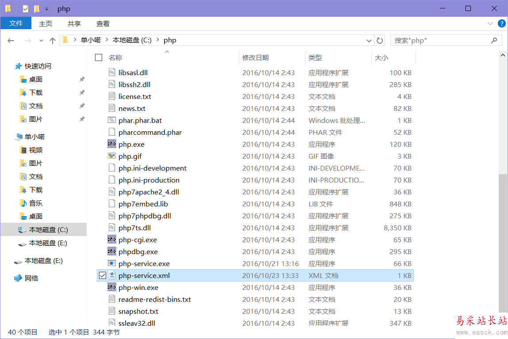
Task: Select file php.ini-development
Action: [152, 168]
